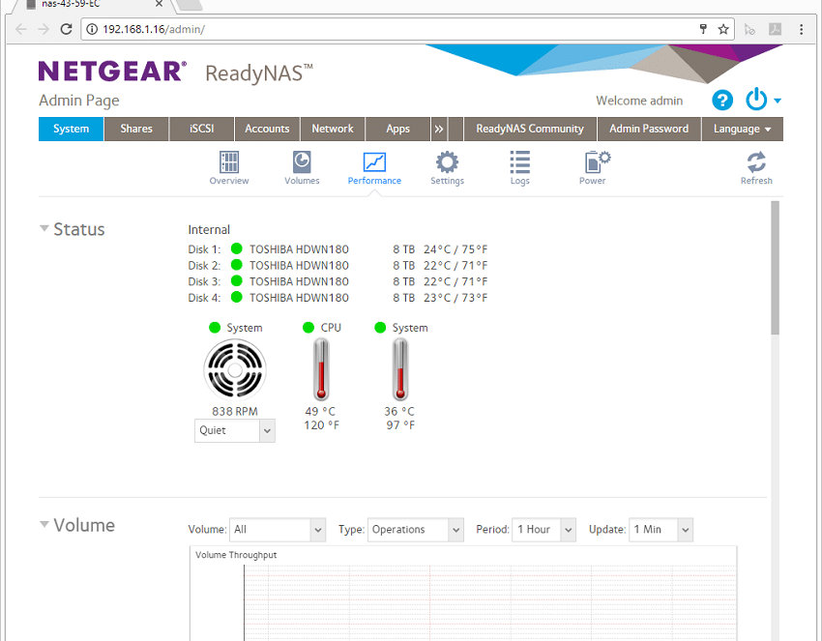Click the blue power button icon
Viewport: 822px width, 641px height.
click(756, 100)
